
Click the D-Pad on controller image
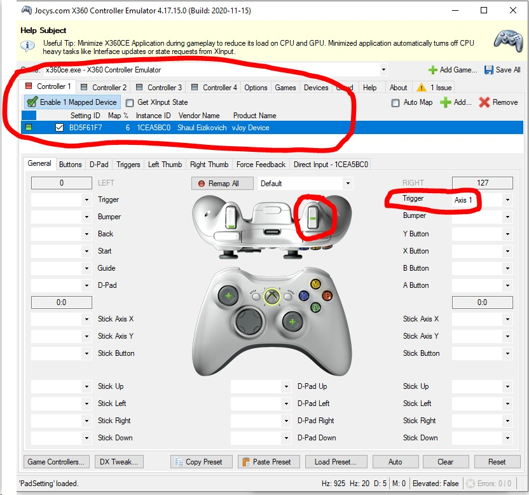[250, 321]
